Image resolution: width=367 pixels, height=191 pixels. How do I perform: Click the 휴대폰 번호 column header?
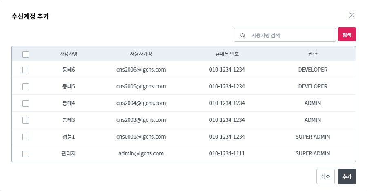(227, 54)
